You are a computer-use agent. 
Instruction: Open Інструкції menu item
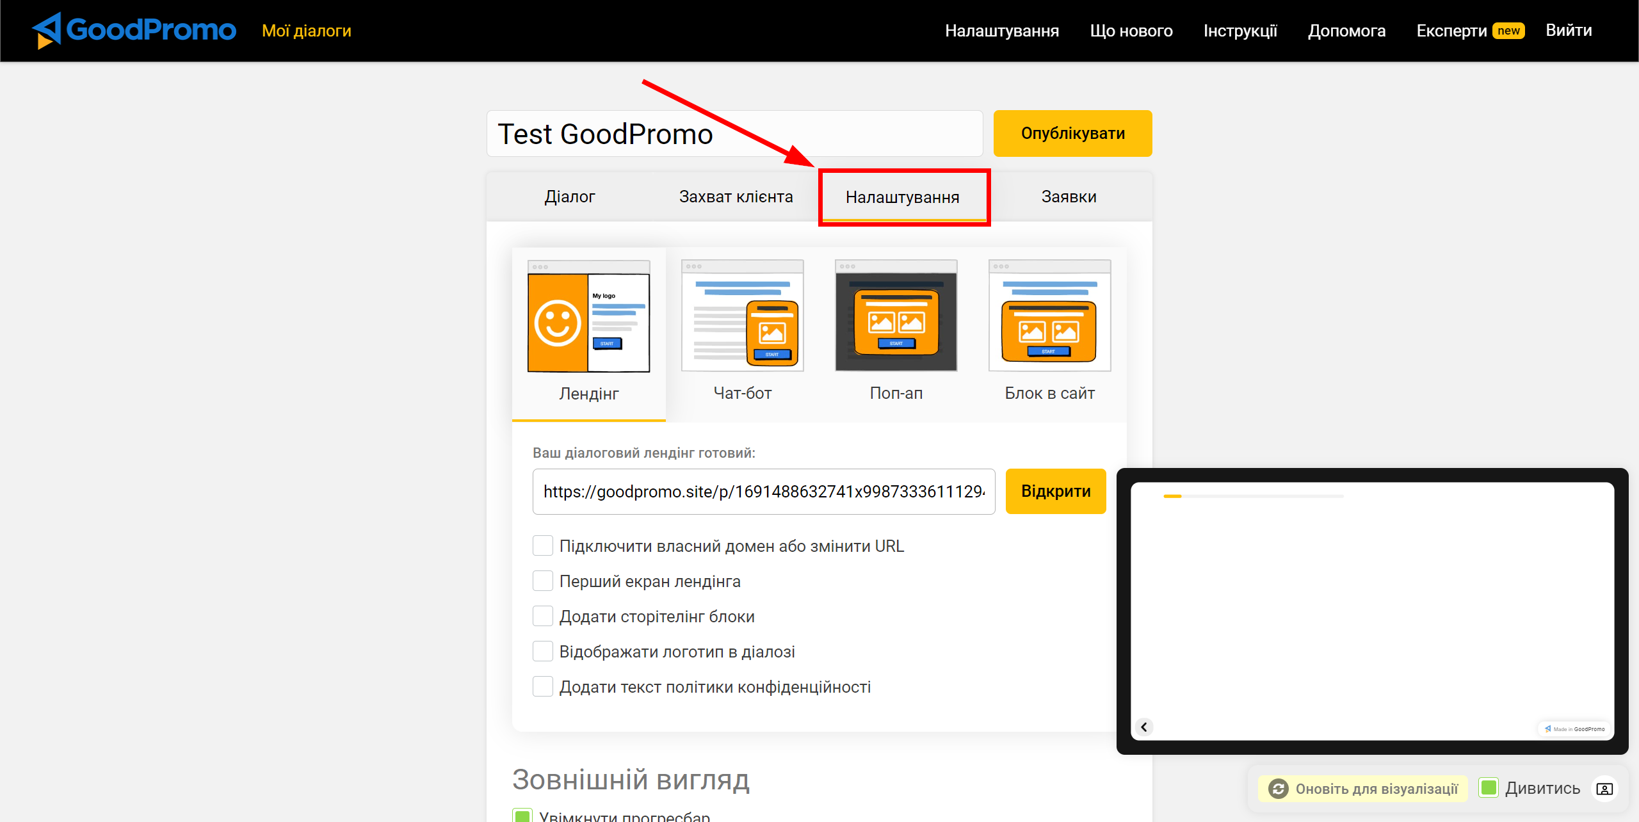point(1240,31)
